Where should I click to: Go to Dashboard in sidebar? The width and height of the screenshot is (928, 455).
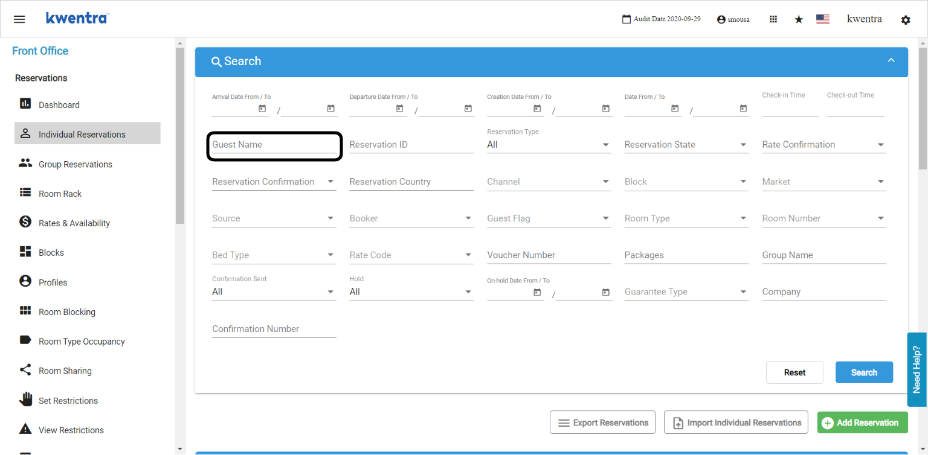pyautogui.click(x=88, y=104)
